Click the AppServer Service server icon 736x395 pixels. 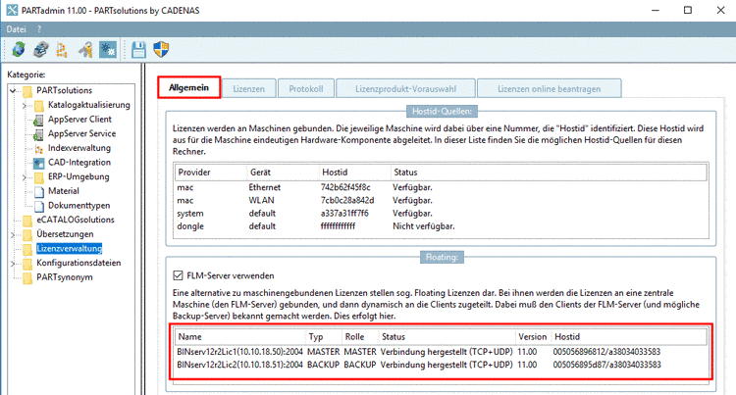click(x=39, y=134)
